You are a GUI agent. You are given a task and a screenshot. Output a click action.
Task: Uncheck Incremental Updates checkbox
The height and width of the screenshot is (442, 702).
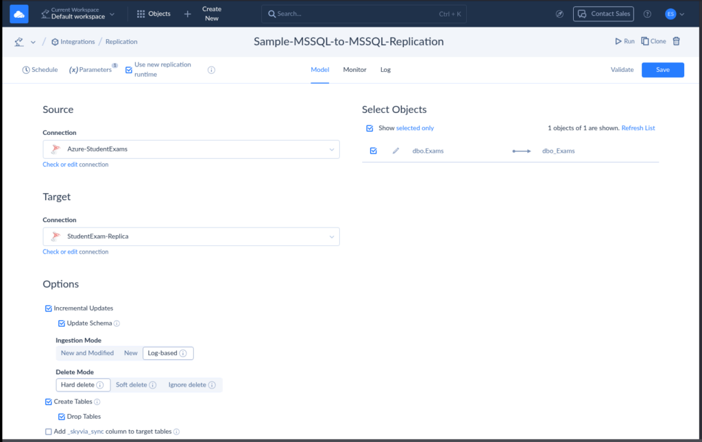48,308
